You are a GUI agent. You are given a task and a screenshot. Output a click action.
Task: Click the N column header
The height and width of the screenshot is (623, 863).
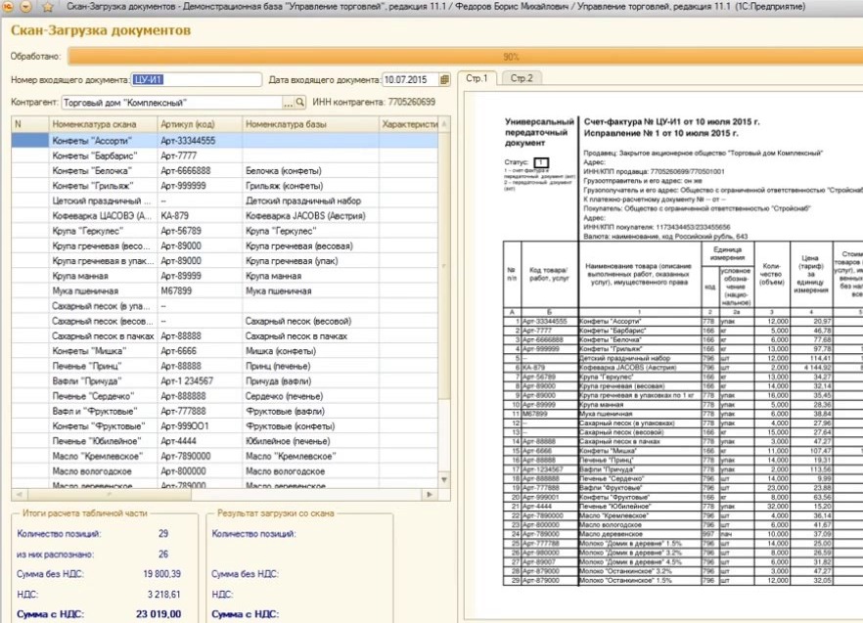tap(30, 124)
